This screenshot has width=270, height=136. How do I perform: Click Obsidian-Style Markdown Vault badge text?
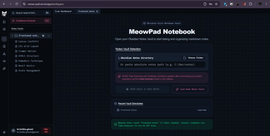tap(164, 23)
